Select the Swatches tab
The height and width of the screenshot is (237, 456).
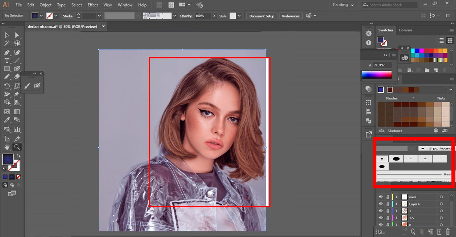pos(386,30)
